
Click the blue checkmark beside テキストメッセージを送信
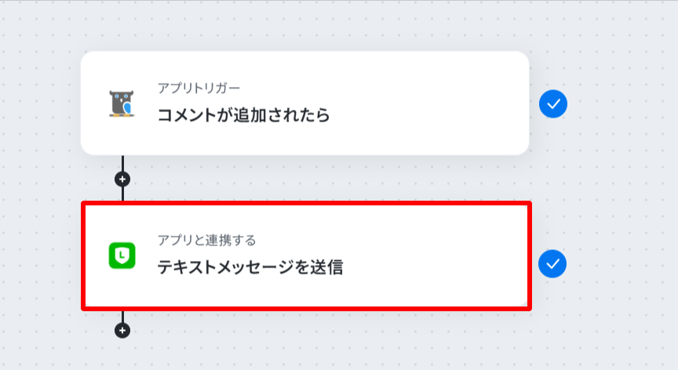coord(552,264)
